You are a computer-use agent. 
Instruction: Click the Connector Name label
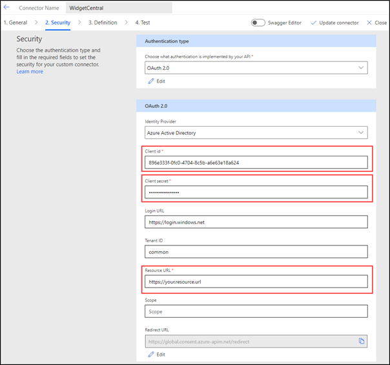coord(39,8)
